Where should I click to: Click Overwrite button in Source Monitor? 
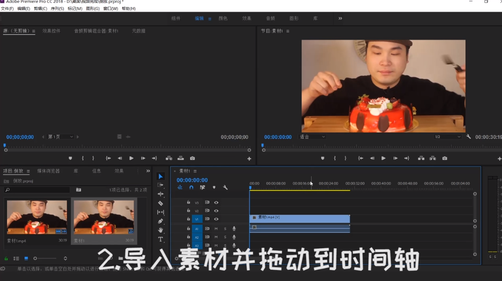coord(181,158)
